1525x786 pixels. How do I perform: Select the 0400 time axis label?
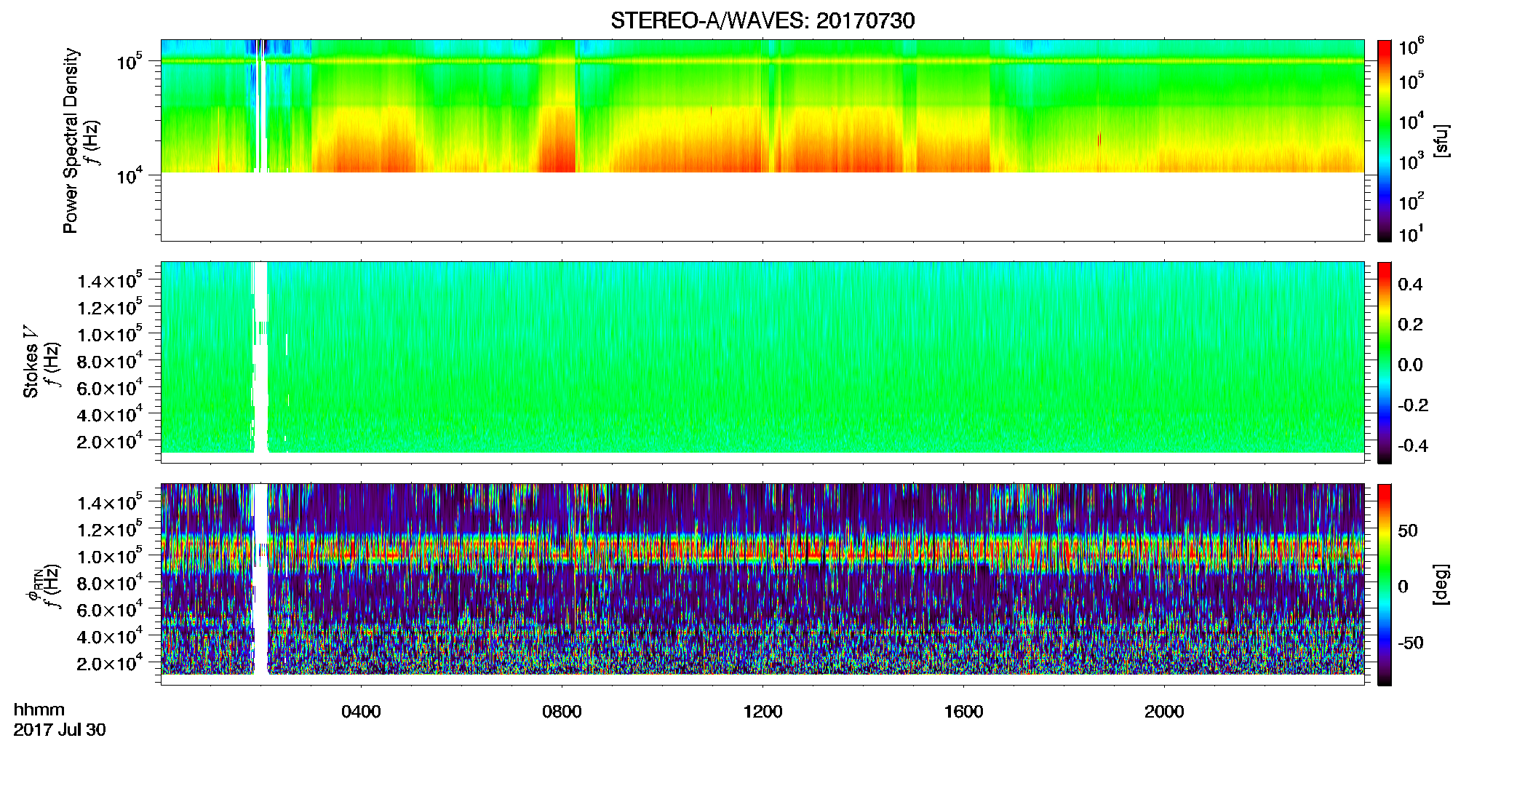(361, 712)
